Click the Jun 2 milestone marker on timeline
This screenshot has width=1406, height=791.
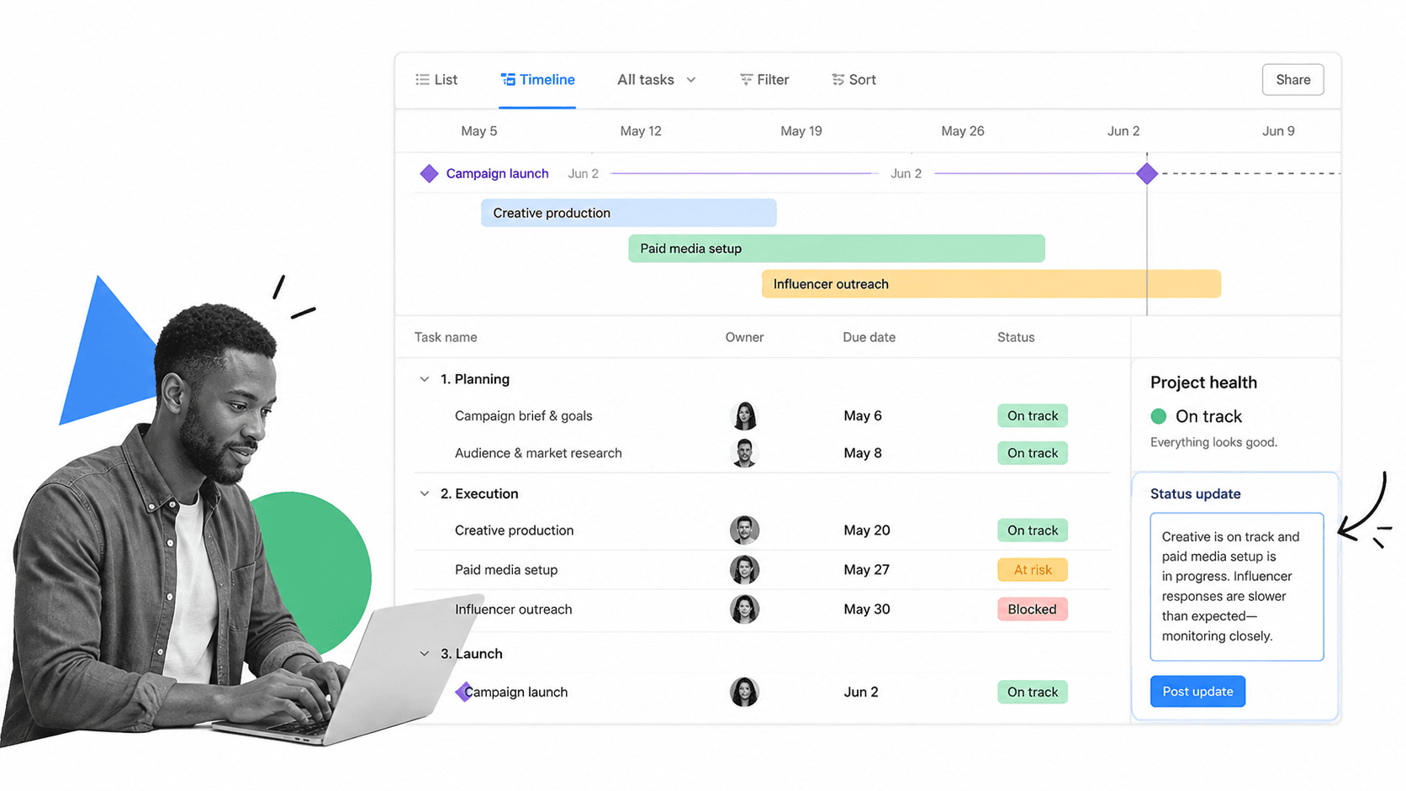[1147, 173]
